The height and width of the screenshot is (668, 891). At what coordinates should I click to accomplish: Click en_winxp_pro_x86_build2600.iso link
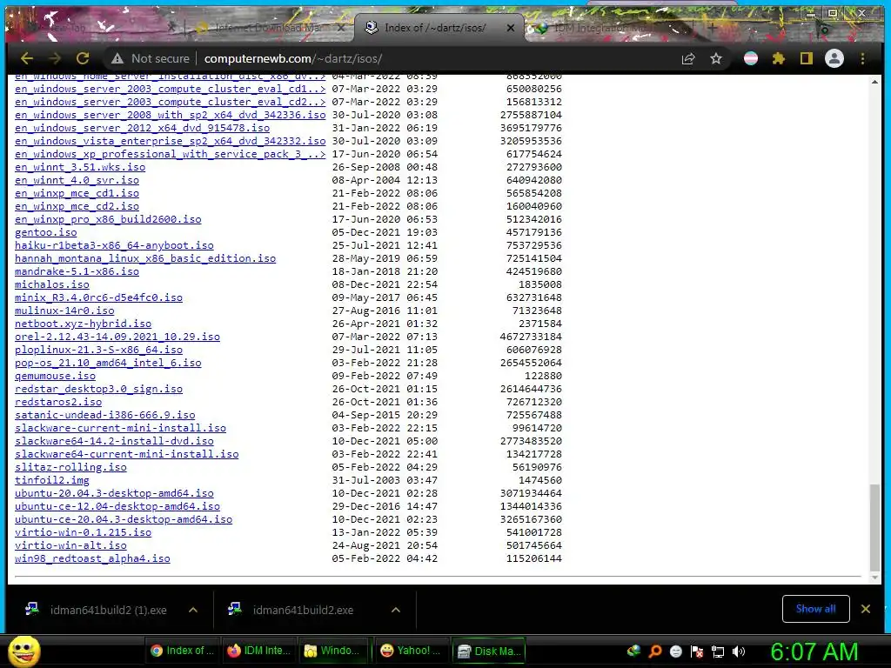(x=108, y=219)
